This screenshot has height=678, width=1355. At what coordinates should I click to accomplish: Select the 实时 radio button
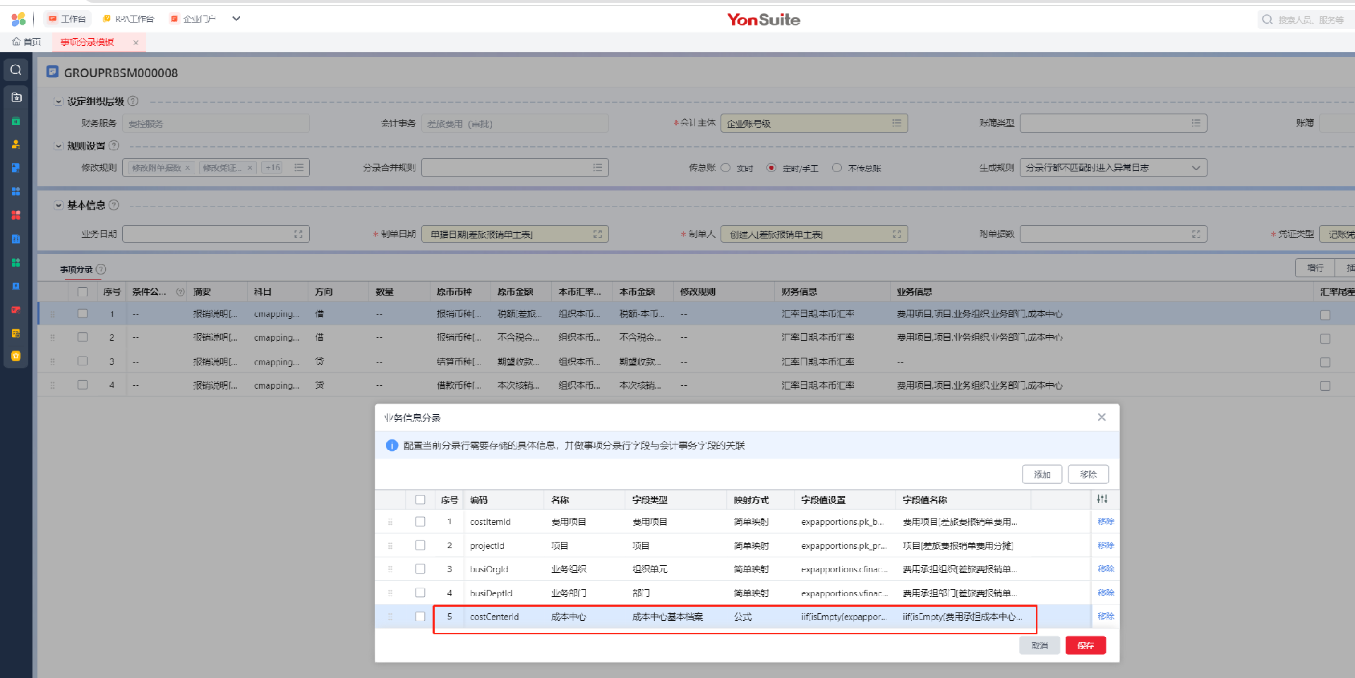pyautogui.click(x=725, y=168)
